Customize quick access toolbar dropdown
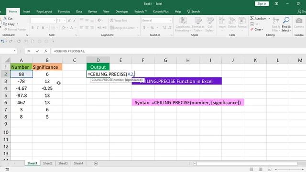This screenshot has width=306, height=172. [x=53, y=42]
